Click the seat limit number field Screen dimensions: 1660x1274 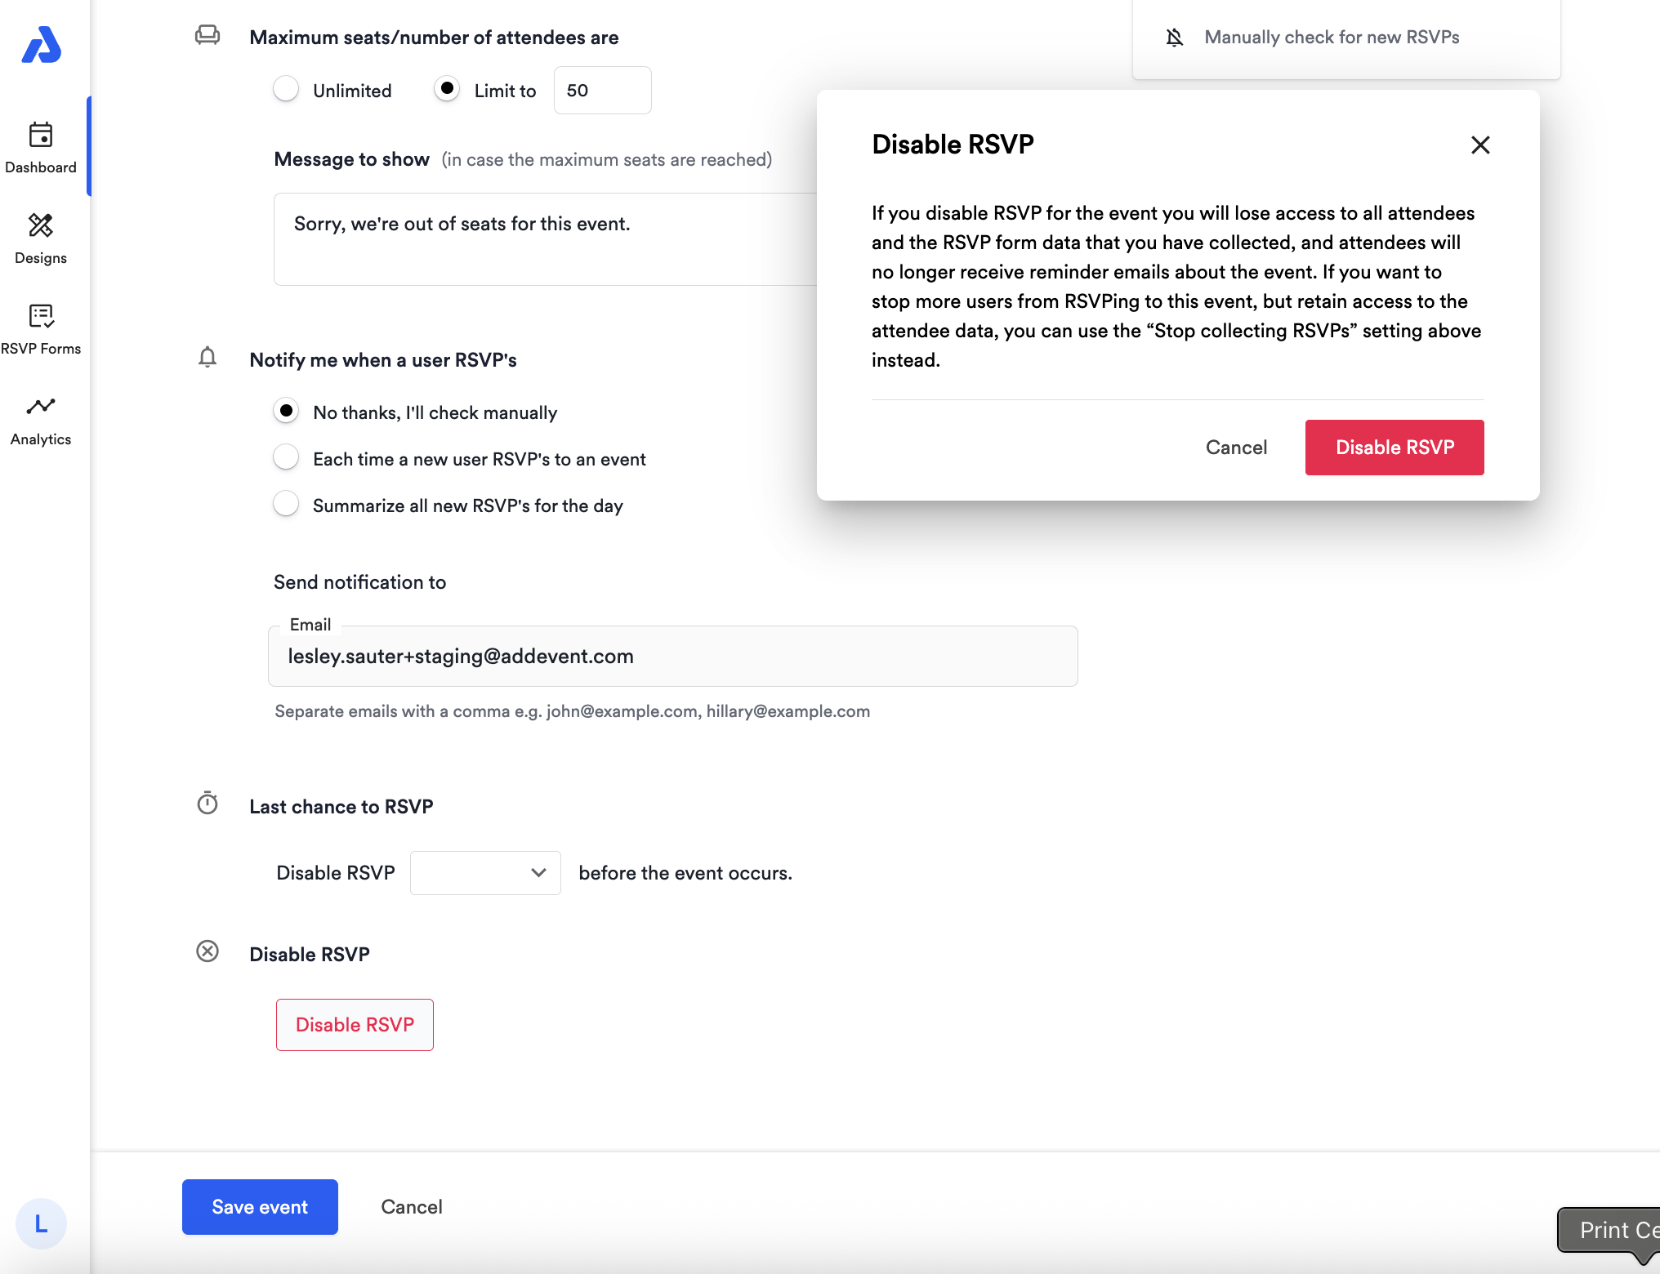pos(602,91)
